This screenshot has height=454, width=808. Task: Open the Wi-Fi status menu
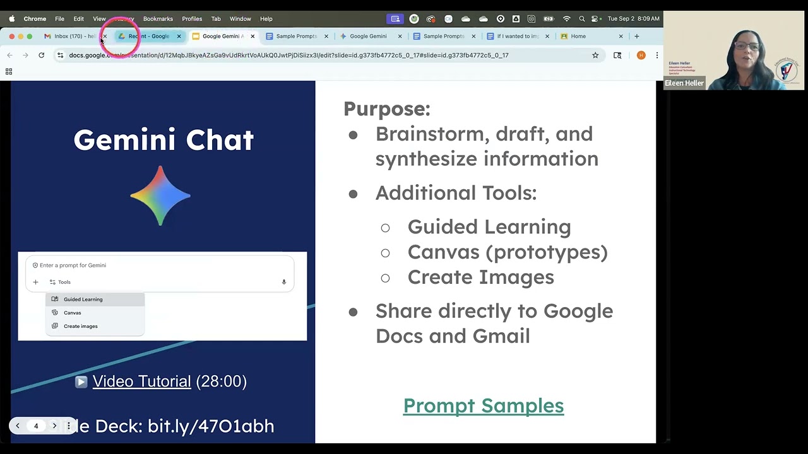tap(566, 19)
